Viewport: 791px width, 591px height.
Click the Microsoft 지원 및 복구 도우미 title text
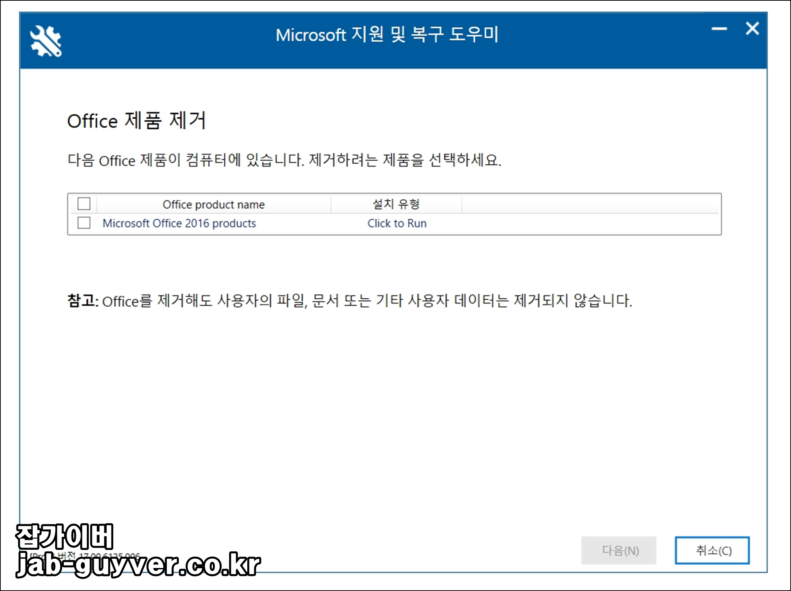[387, 35]
